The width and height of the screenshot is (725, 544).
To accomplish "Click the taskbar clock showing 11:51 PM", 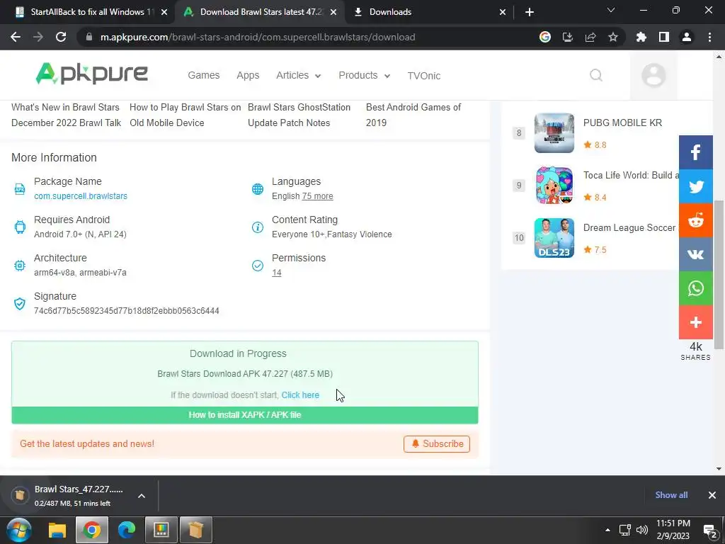I will coord(673,530).
